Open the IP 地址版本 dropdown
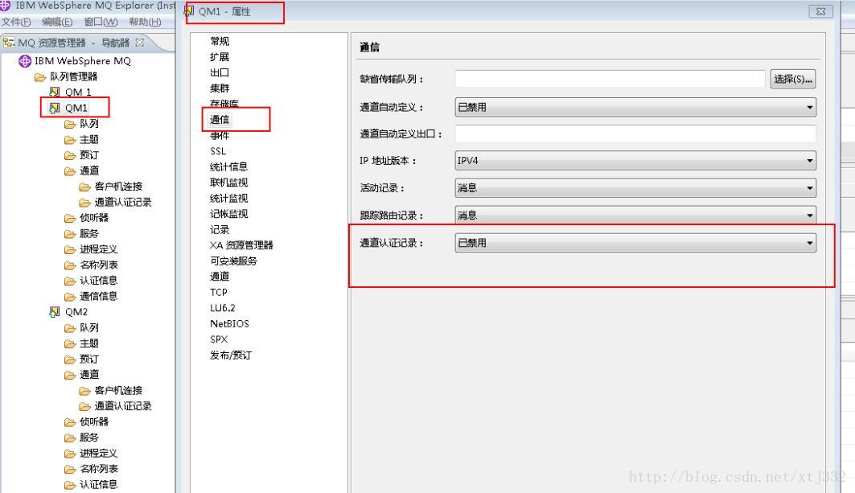The width and height of the screenshot is (855, 493). tap(635, 161)
